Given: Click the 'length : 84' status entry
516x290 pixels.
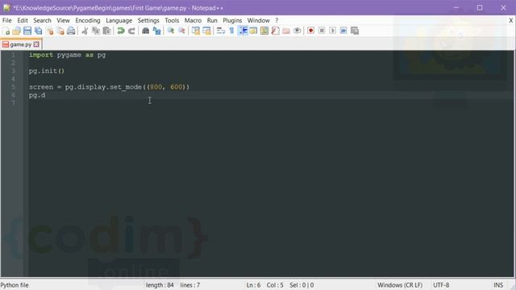Looking at the screenshot, I should point(160,285).
